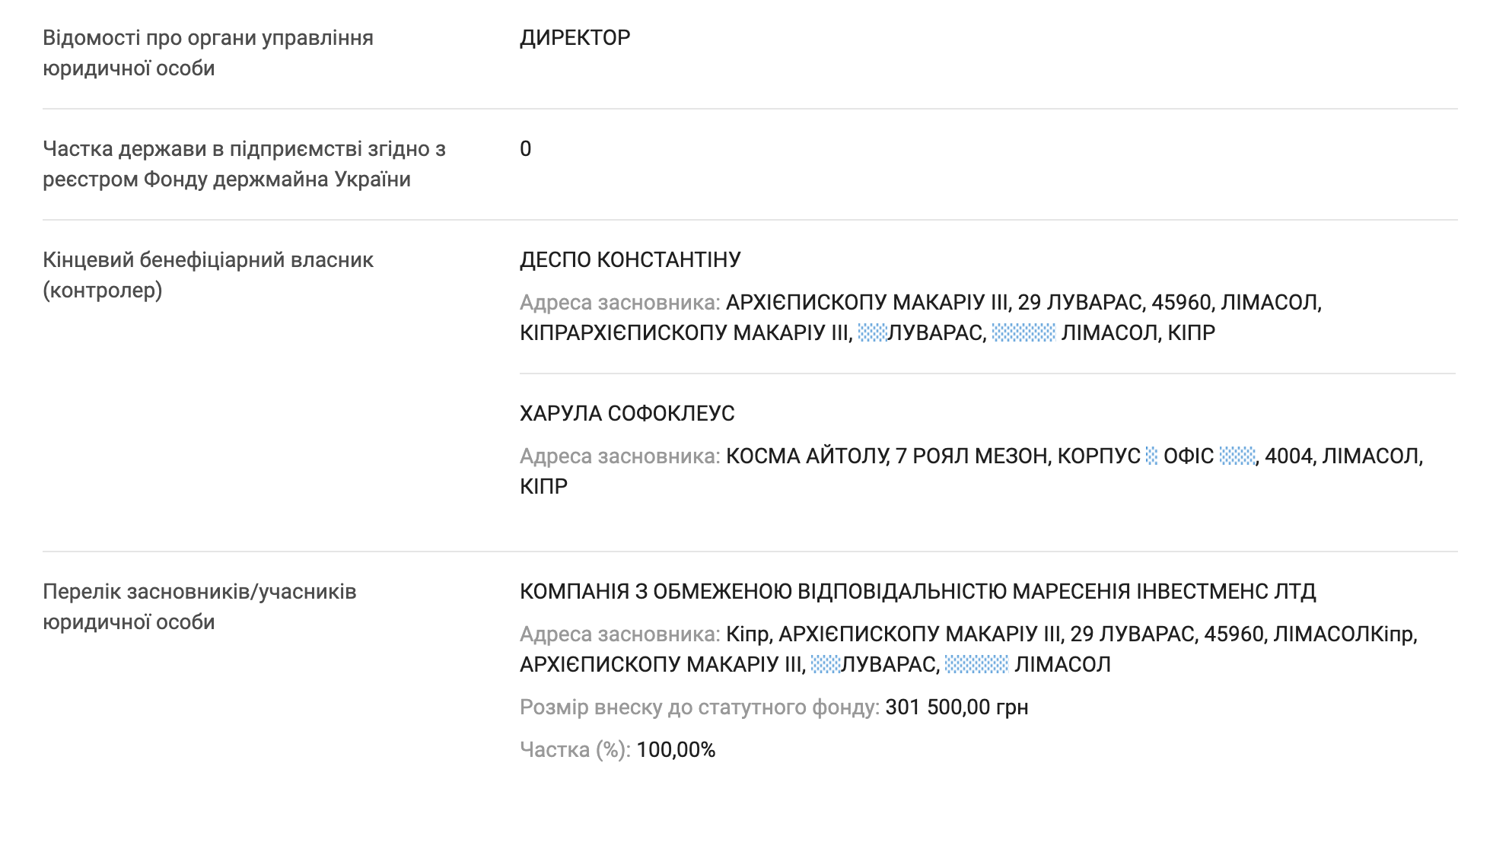The height and width of the screenshot is (852, 1493).
Task: Click the Розмір внеску до статутного фонду label
Action: coord(699,707)
